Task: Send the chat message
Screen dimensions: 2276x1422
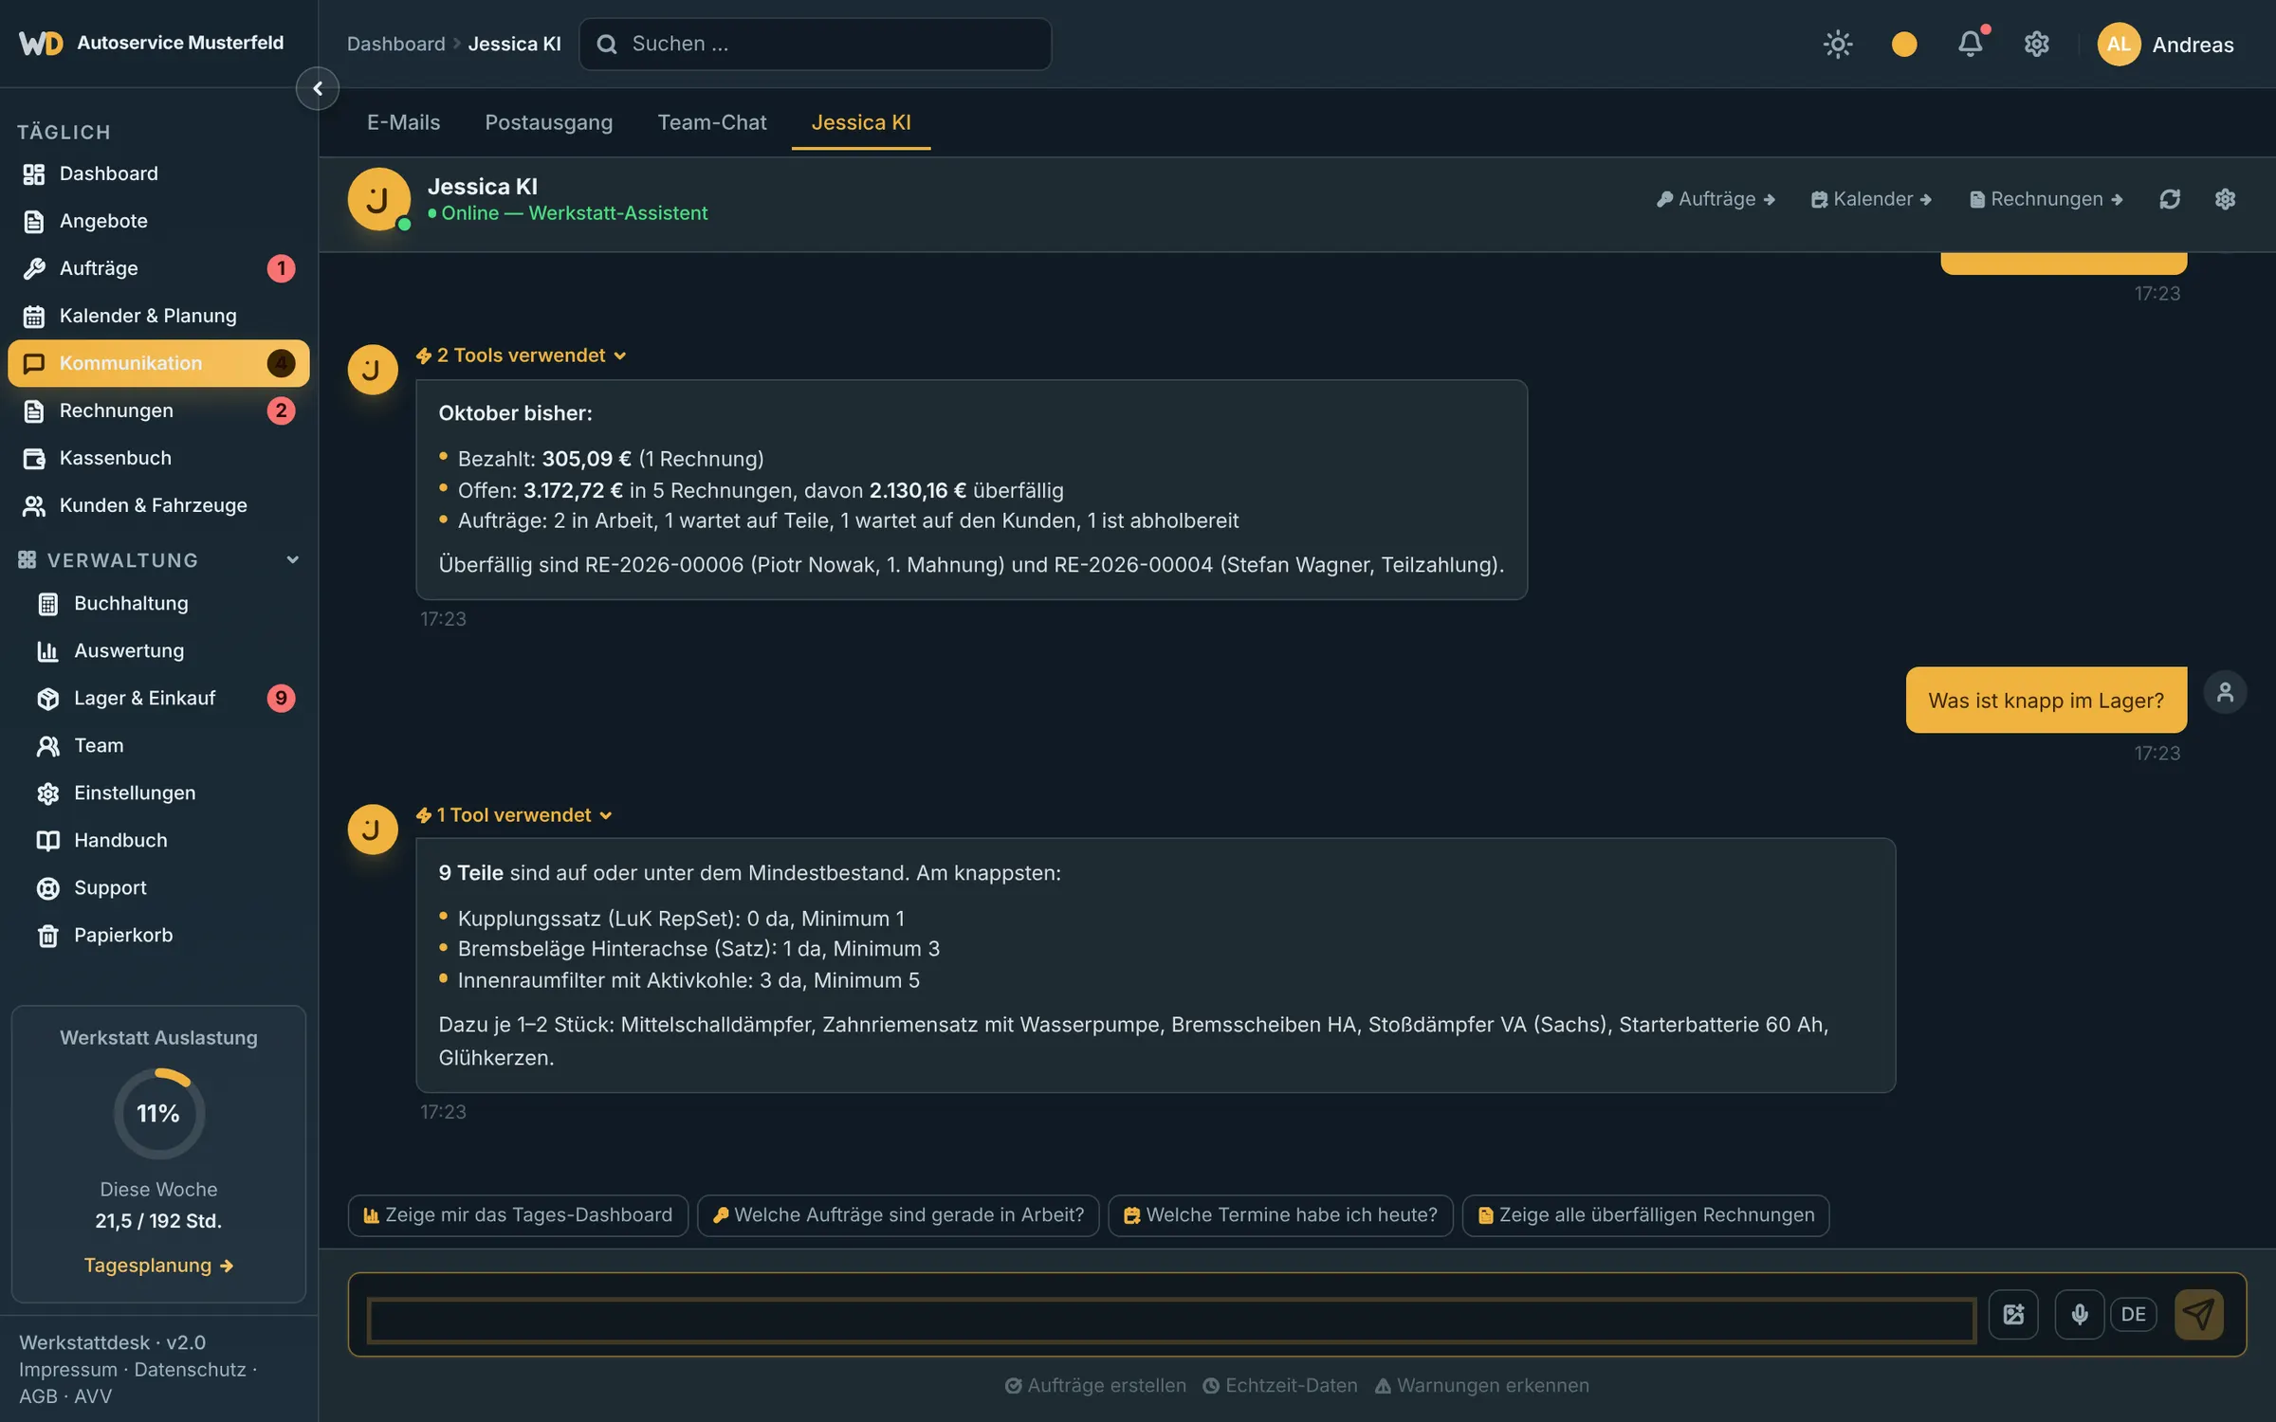Action: click(x=2198, y=1314)
